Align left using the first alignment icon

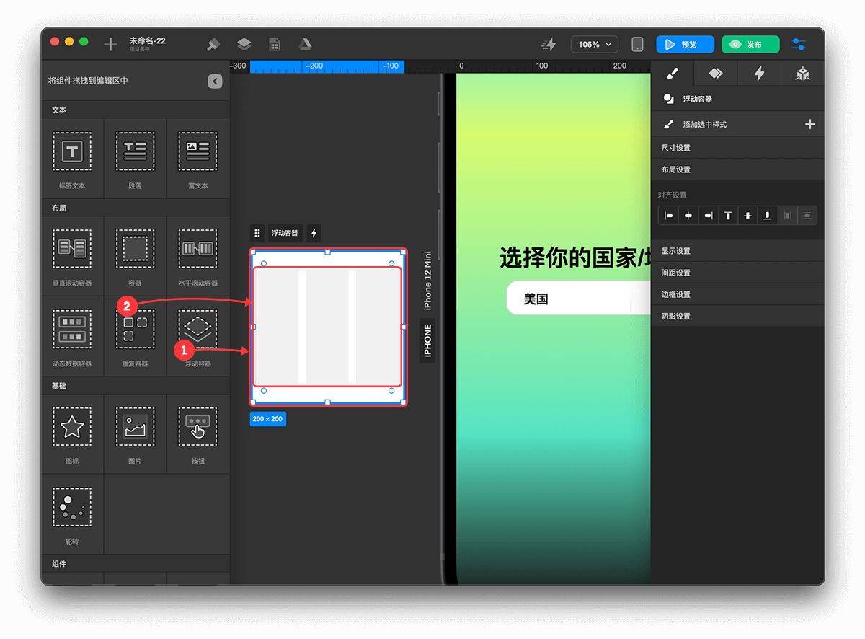669,215
